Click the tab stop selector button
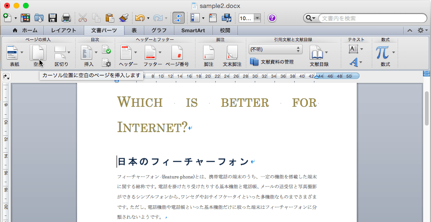 [7, 77]
